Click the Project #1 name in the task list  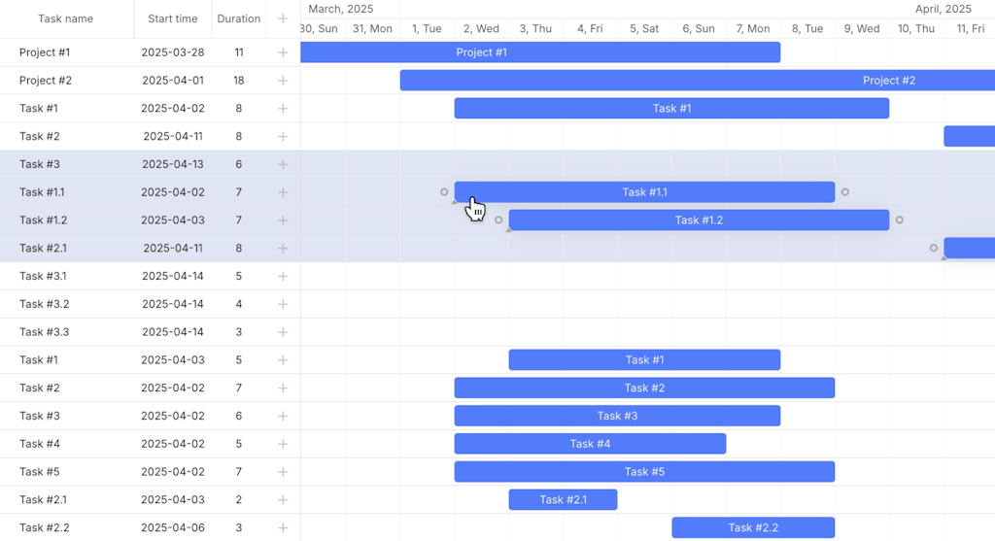[x=45, y=52]
